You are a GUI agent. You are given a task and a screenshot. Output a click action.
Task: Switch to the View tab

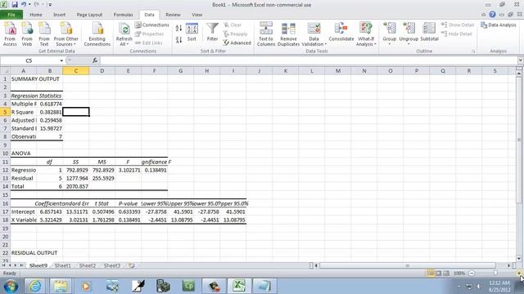(x=196, y=15)
